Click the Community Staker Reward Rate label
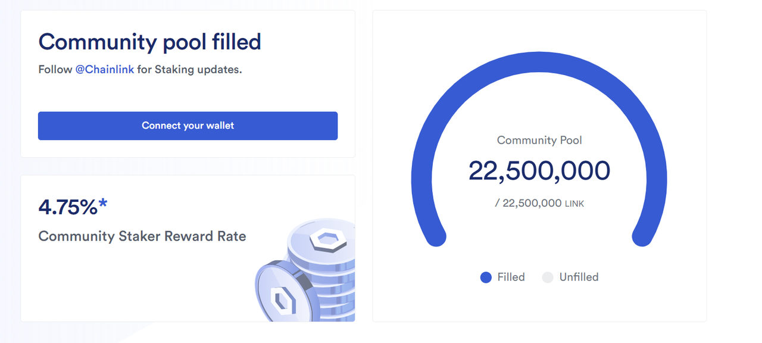The height and width of the screenshot is (343, 762). pos(142,236)
